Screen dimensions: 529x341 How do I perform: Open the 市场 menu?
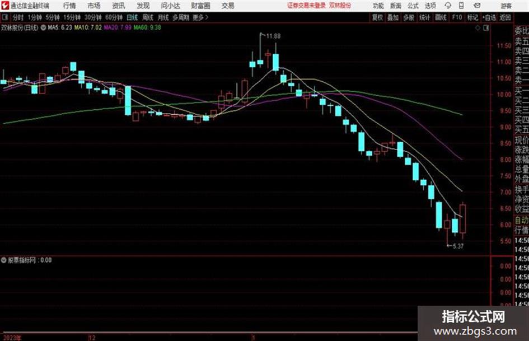coord(94,6)
